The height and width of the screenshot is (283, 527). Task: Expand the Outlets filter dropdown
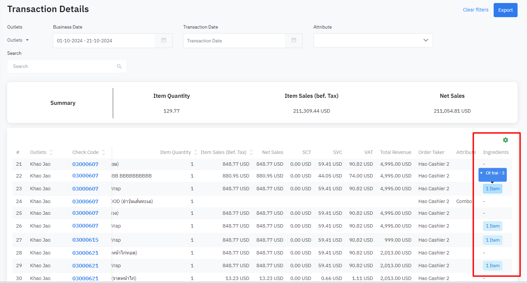[18, 40]
